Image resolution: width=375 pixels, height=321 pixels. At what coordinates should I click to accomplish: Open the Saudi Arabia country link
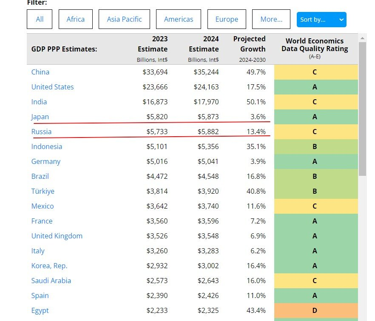pyautogui.click(x=51, y=281)
